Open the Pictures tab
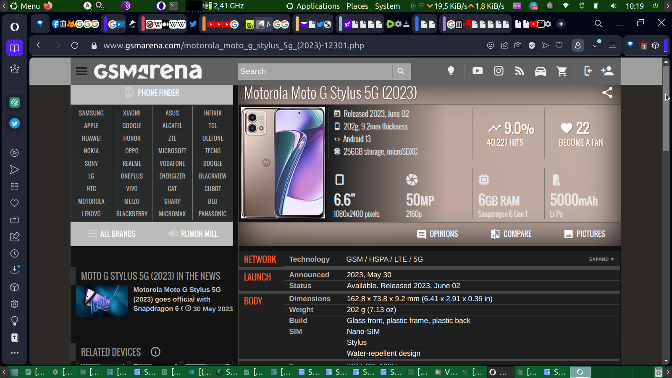This screenshot has height=378, width=672. click(x=585, y=234)
